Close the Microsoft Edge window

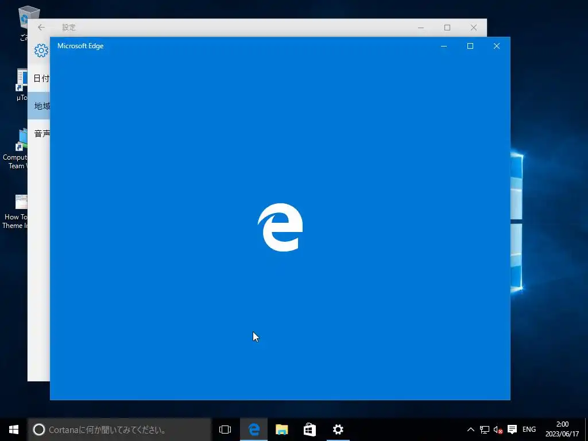coord(497,46)
